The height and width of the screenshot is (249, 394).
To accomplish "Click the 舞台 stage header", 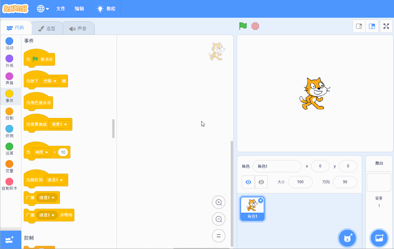I will coord(379,163).
